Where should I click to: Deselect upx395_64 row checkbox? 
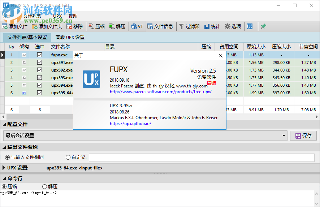tap(40, 93)
